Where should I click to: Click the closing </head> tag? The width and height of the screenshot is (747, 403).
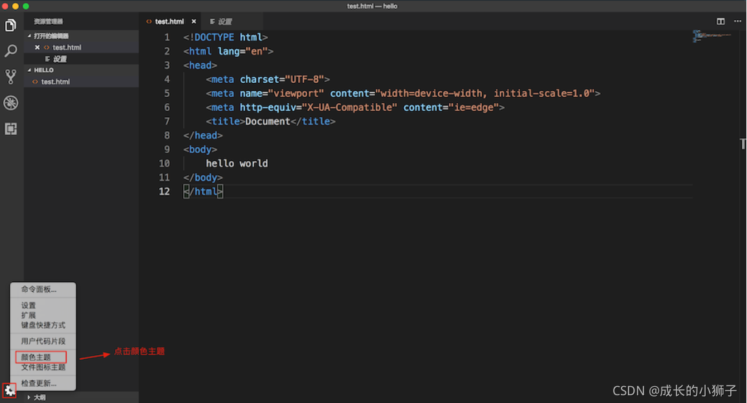pos(203,135)
